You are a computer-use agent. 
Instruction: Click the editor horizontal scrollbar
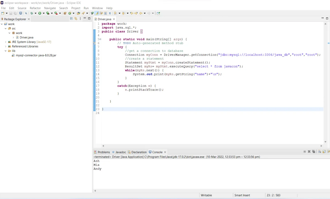point(212,146)
